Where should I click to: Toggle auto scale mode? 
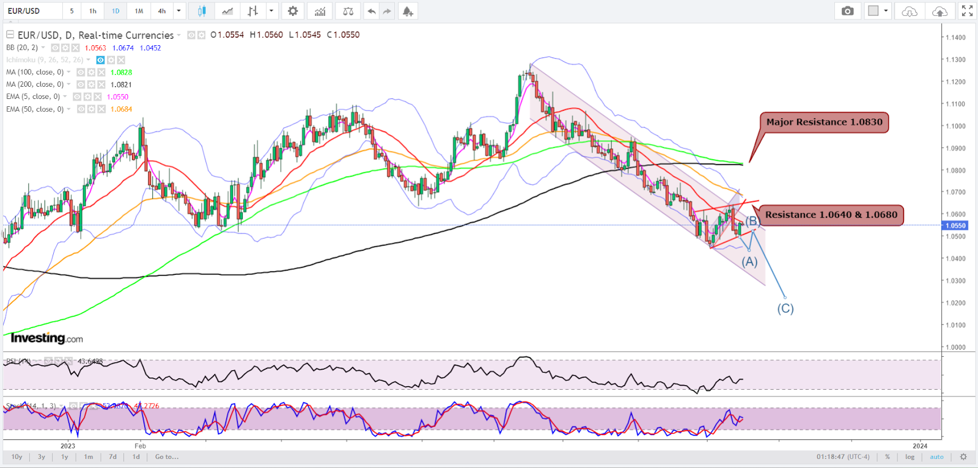click(x=936, y=456)
